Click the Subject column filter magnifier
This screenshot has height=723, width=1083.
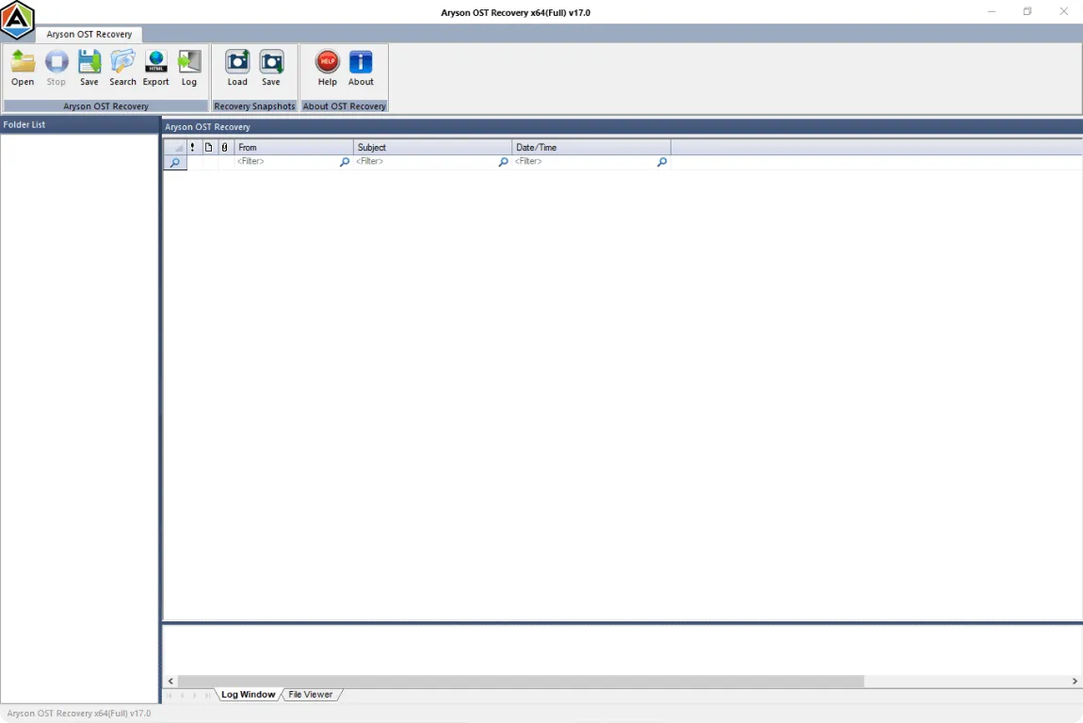pos(503,161)
